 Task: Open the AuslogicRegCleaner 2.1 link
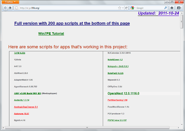coord(26,107)
